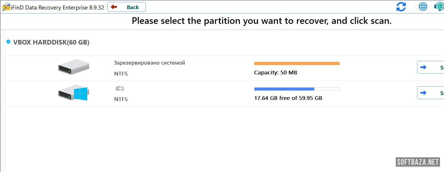
Task: Select the Зарезервировано системой partition name
Action: click(149, 63)
